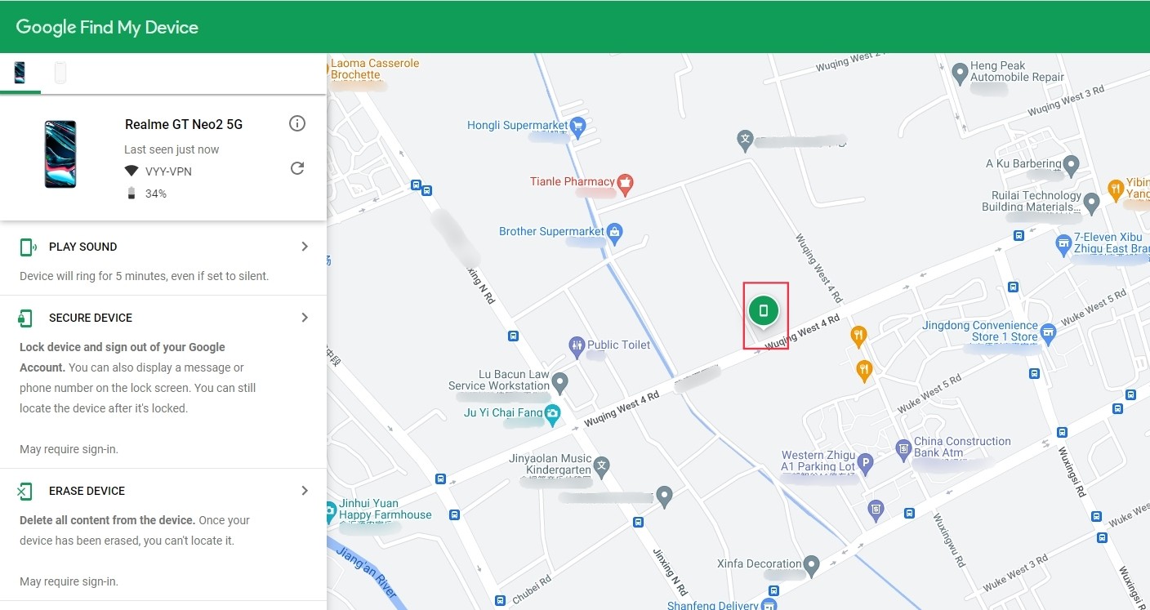The width and height of the screenshot is (1150, 610).
Task: Switch to the first device tab
Action: pos(20,73)
